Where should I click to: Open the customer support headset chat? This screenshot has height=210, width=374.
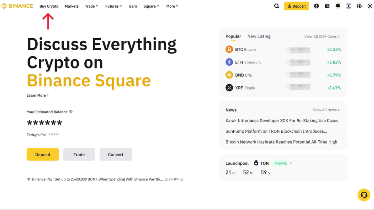364,195
